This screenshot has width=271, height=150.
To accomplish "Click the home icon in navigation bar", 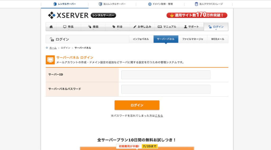I will click(51, 27).
